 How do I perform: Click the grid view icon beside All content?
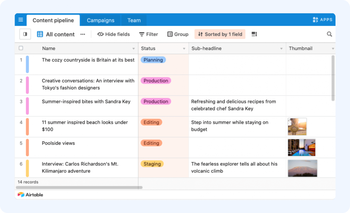tap(40, 34)
